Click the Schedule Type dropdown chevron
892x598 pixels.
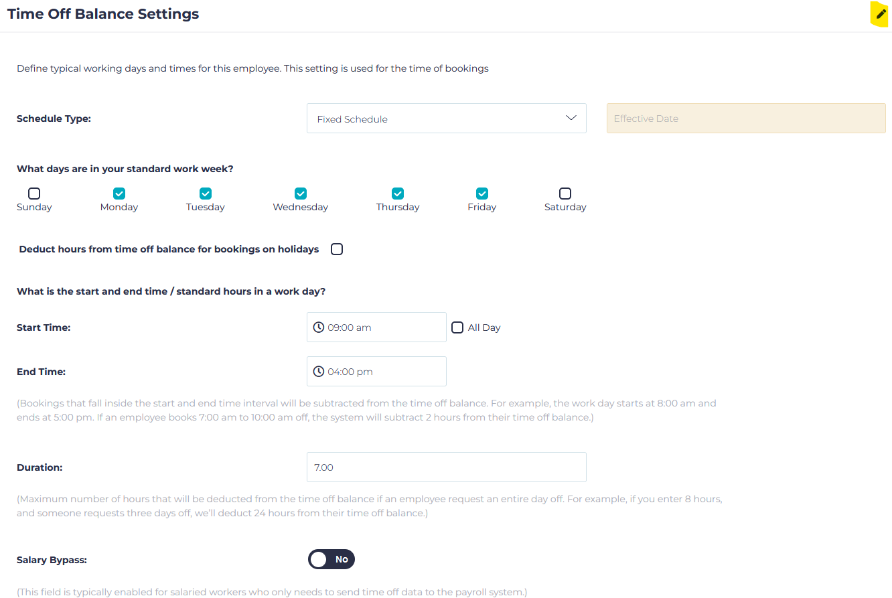[x=571, y=117]
